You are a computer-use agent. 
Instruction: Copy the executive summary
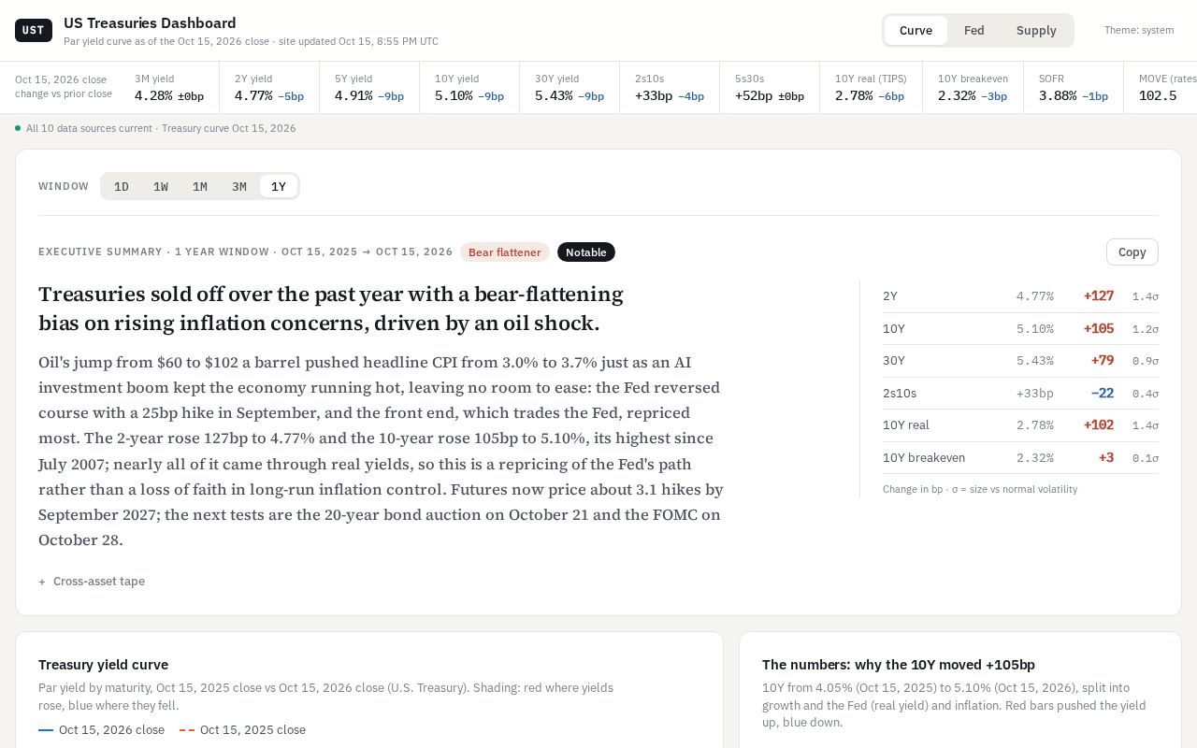click(1132, 252)
